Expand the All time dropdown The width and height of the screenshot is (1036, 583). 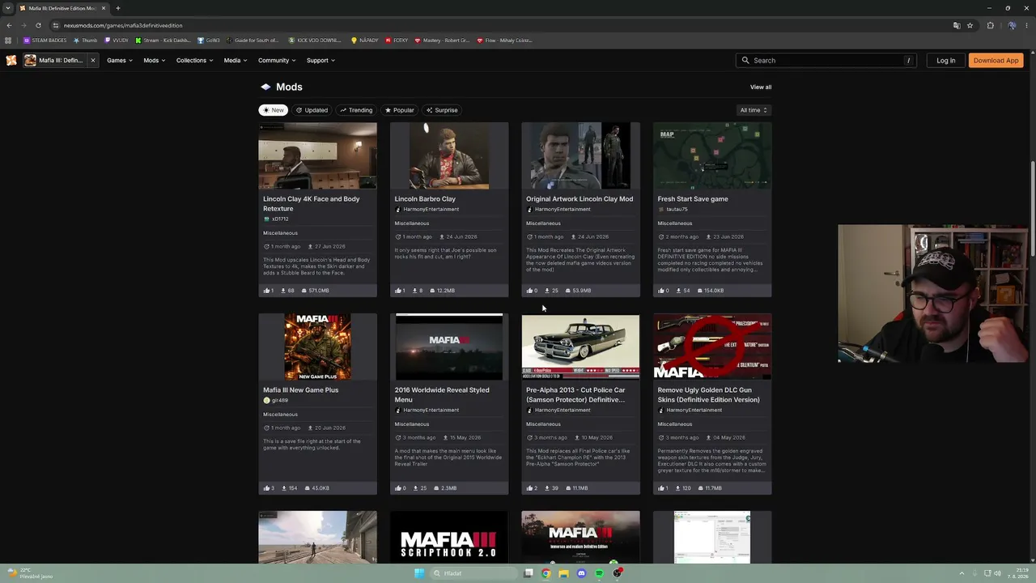pos(754,110)
